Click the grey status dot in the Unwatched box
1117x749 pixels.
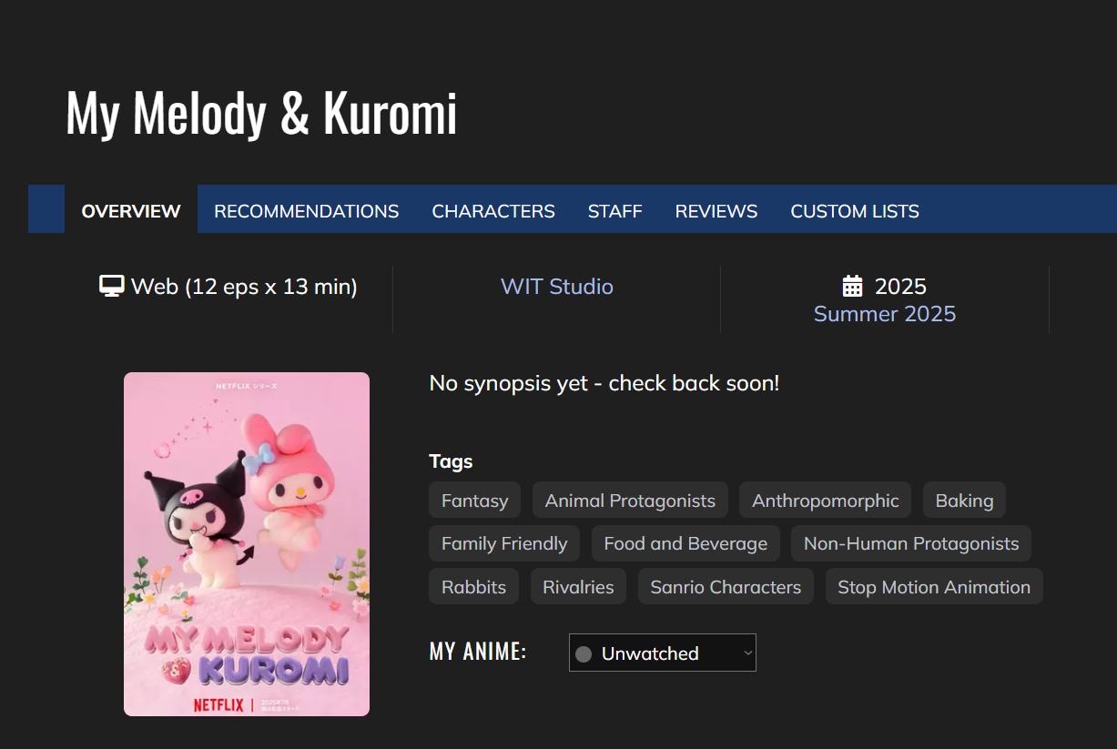click(x=584, y=653)
